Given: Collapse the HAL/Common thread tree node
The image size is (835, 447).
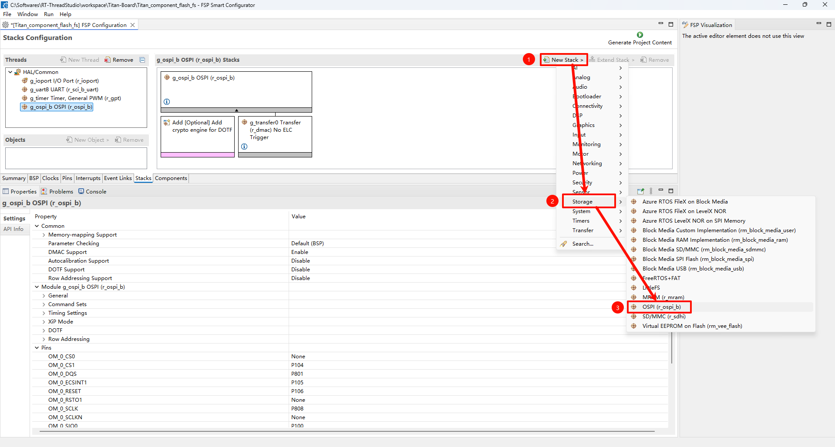Looking at the screenshot, I should [x=10, y=72].
